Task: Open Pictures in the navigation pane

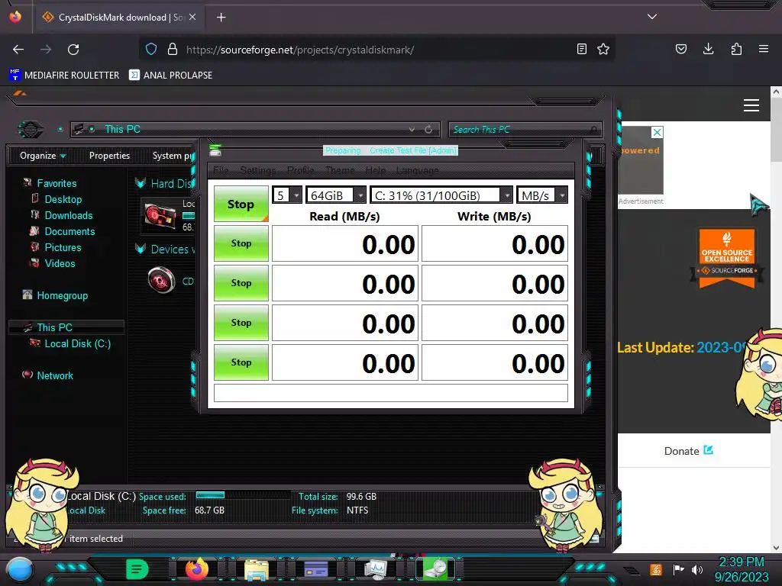Action: 63,247
